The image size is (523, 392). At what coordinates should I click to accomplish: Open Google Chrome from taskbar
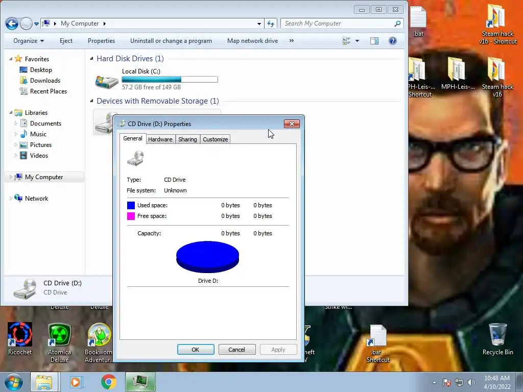108,382
